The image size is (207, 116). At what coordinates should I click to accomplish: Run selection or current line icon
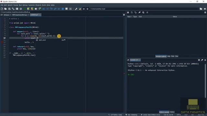pos(36,9)
